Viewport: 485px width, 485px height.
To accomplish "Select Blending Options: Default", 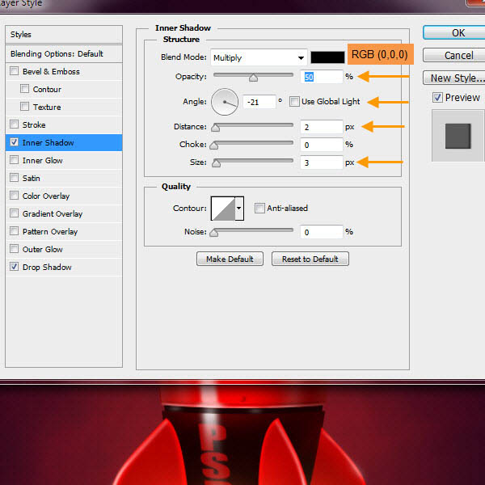I will tap(57, 53).
